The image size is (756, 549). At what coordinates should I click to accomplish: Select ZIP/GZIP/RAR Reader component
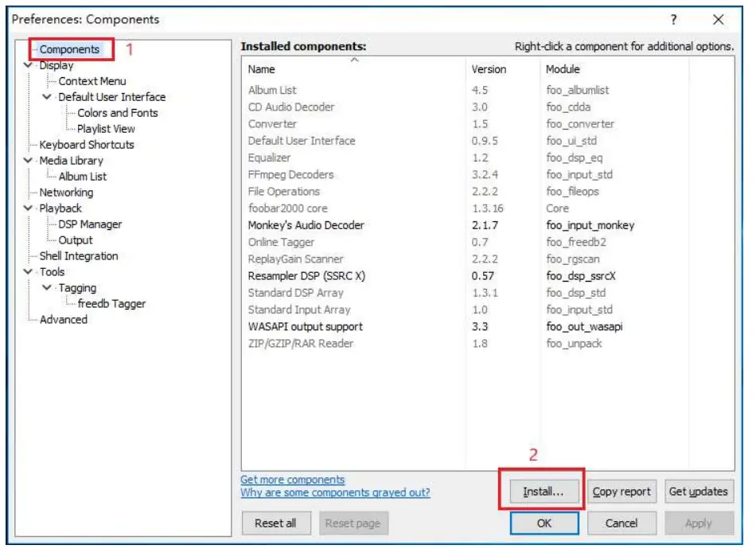click(488, 343)
